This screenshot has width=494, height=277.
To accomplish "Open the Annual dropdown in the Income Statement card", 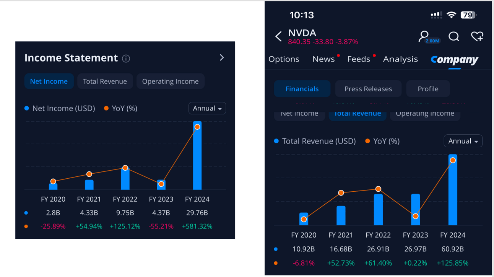I will pyautogui.click(x=207, y=108).
